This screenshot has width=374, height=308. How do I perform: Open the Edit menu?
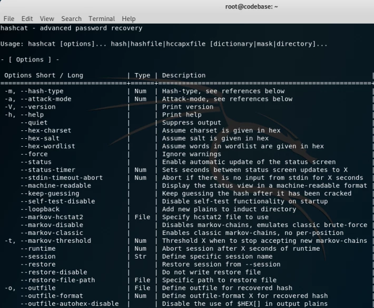27,18
